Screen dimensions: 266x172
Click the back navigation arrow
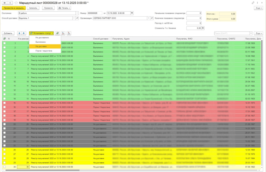(5, 3)
